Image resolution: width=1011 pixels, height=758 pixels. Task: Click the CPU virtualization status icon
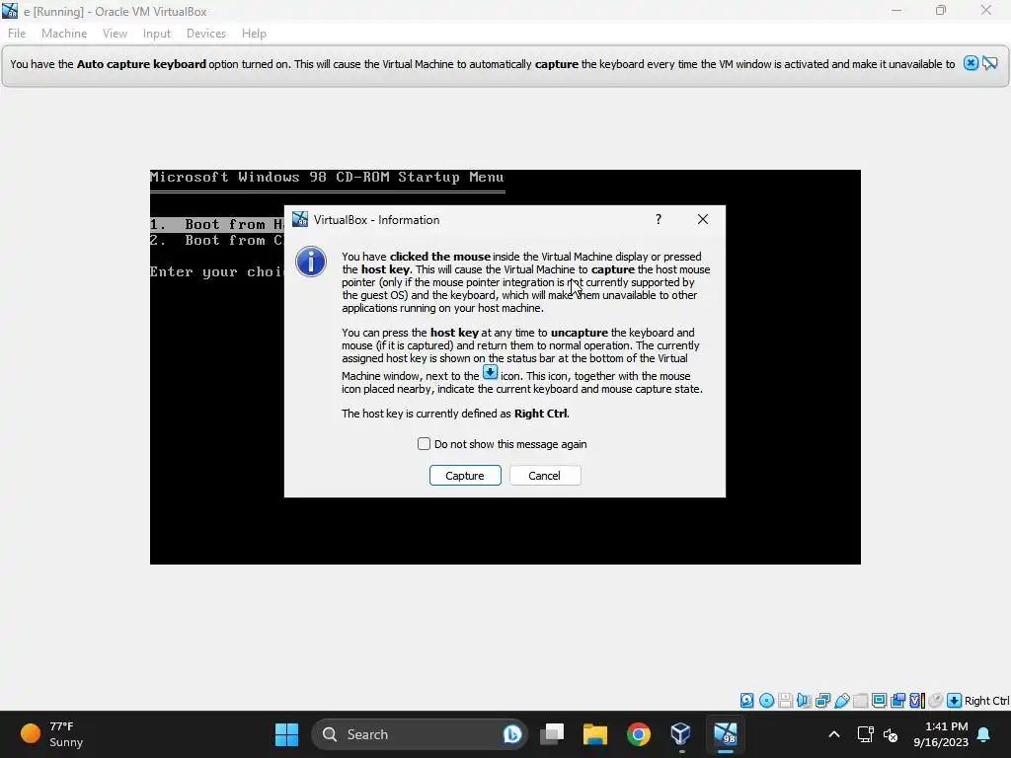click(917, 700)
